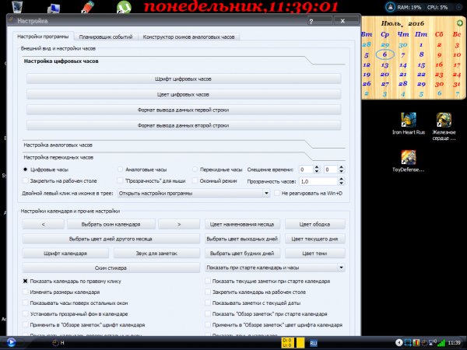Switch to the Настройки программы tab
The image size is (467, 350).
pos(43,37)
